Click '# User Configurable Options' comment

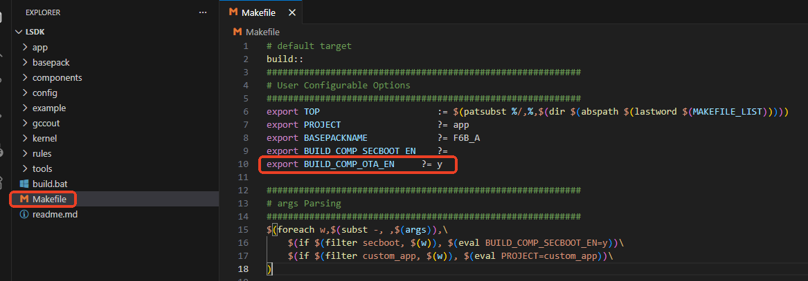[339, 85]
